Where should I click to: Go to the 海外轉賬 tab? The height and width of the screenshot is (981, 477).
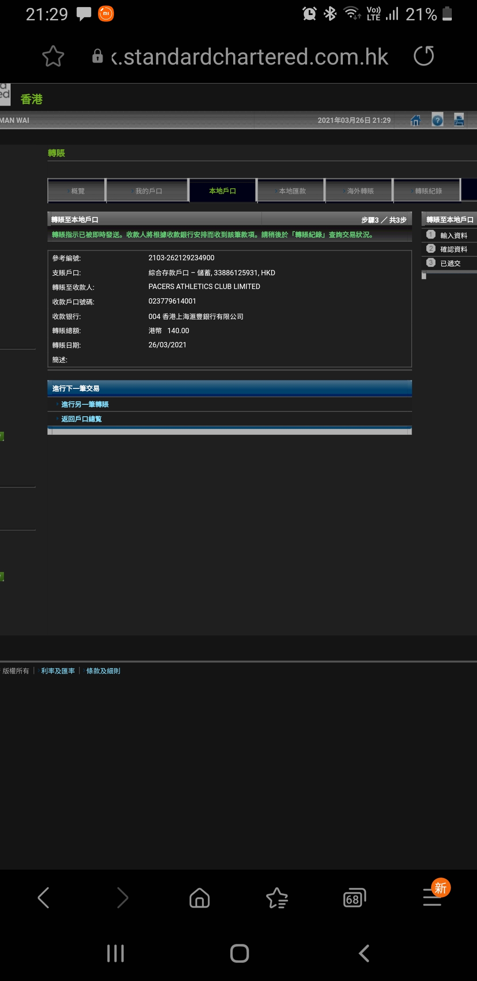[360, 191]
